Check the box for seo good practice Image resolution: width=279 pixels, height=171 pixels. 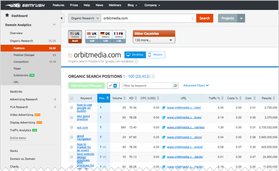[72, 117]
